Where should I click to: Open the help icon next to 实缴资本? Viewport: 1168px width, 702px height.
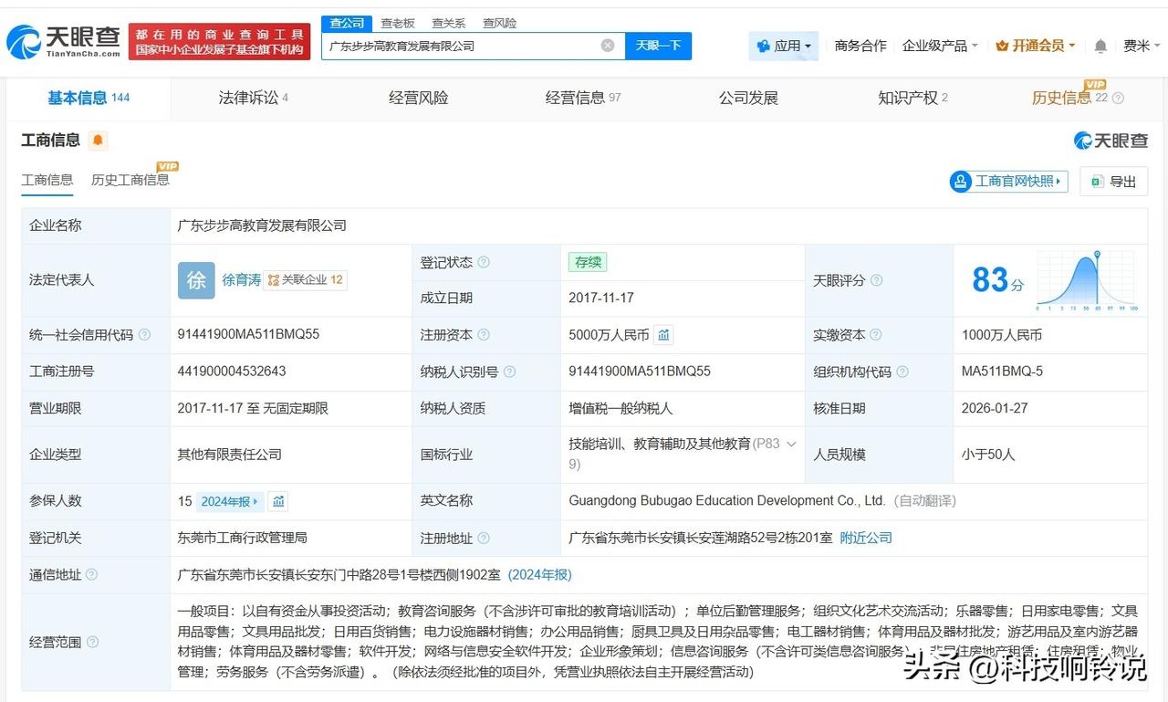876,335
